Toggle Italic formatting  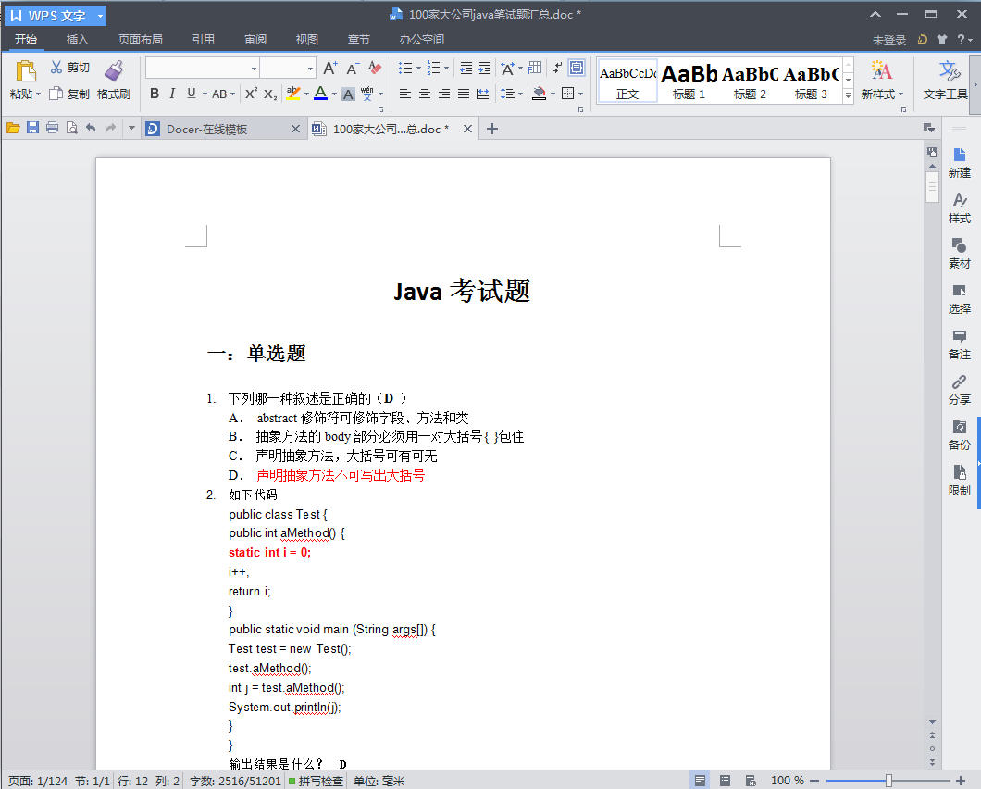172,94
